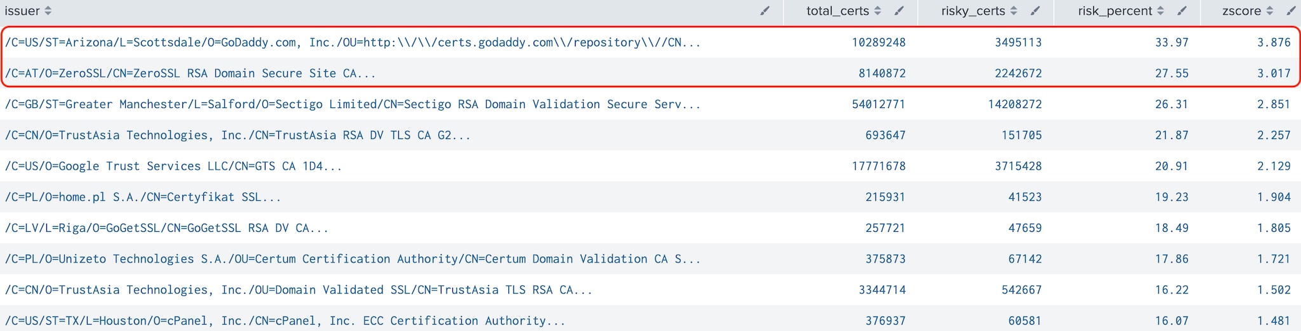
Task: Click the pencil edit icon for issuer column
Action: 765,11
